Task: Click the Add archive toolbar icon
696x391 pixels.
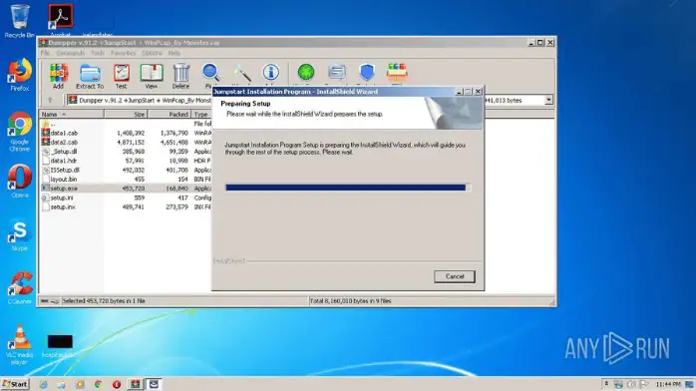Action: (x=58, y=76)
